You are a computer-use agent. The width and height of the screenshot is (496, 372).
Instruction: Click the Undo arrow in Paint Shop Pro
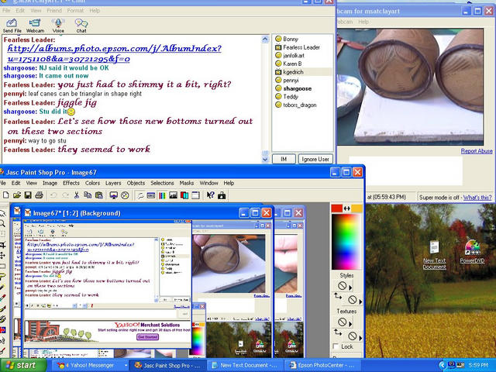pyautogui.click(x=53, y=195)
